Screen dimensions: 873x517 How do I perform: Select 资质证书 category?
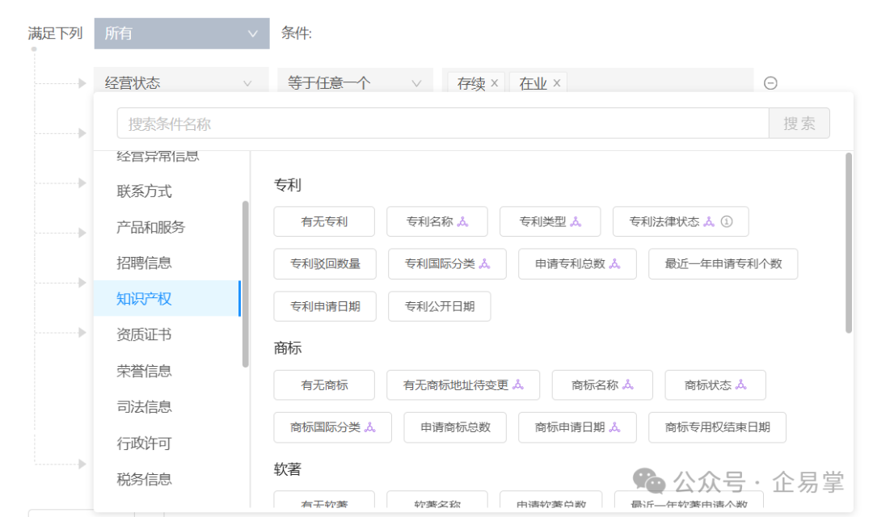click(x=167, y=334)
